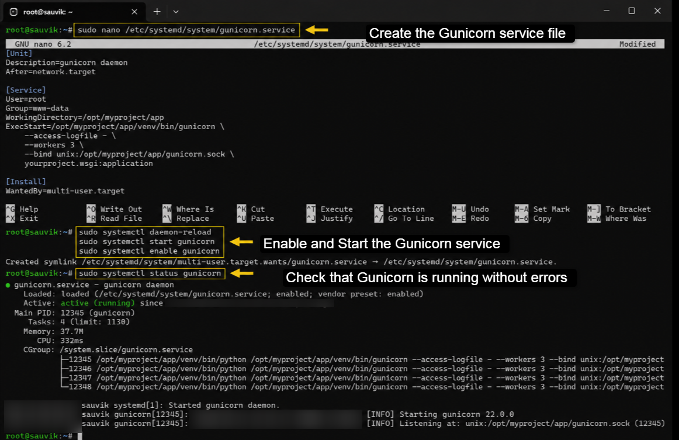Click the ^R Read File shortcut

115,219
